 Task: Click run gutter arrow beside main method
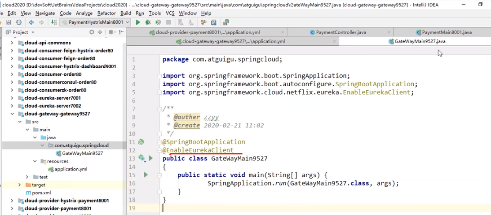pyautogui.click(x=146, y=175)
